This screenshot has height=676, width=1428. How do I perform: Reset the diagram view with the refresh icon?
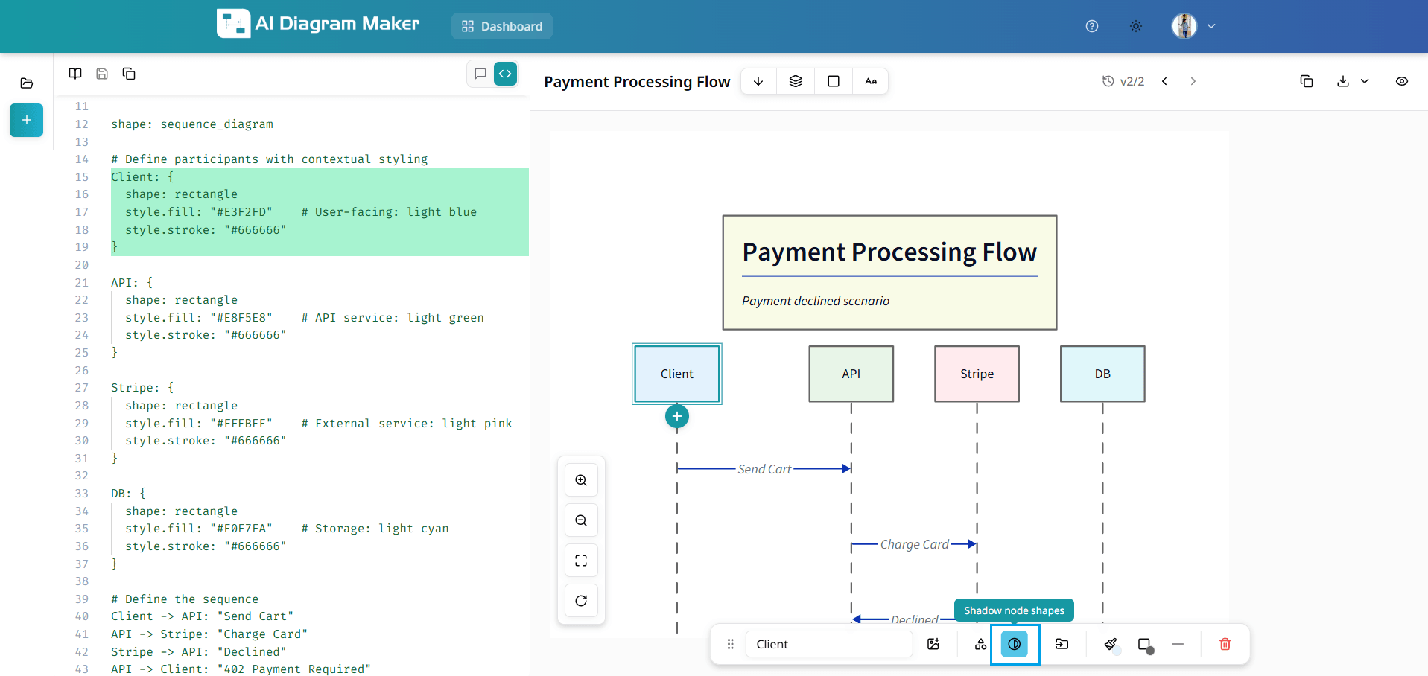click(581, 601)
